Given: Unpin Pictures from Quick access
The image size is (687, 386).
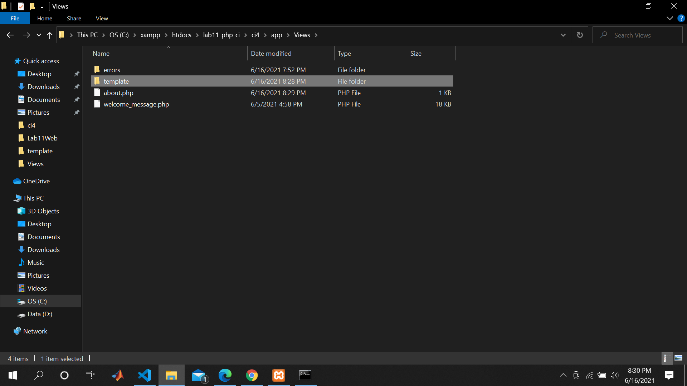Looking at the screenshot, I should [77, 112].
